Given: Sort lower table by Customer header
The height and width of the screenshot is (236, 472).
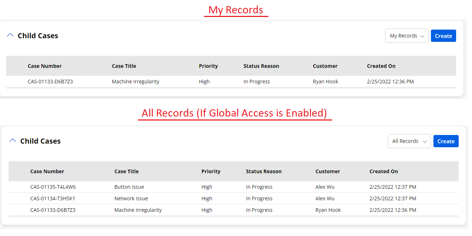Looking at the screenshot, I should point(328,171).
